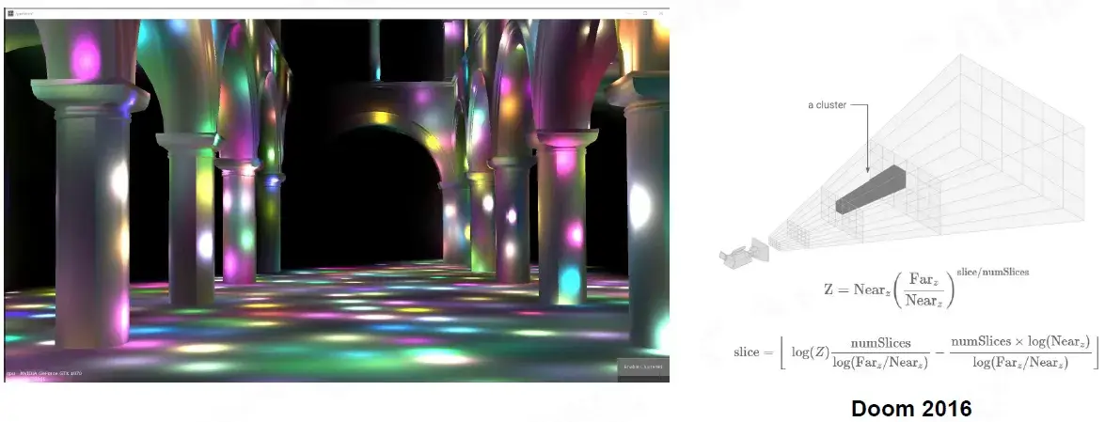Image resolution: width=1105 pixels, height=422 pixels.
Task: Minimize the rendering demo window
Action: click(628, 13)
